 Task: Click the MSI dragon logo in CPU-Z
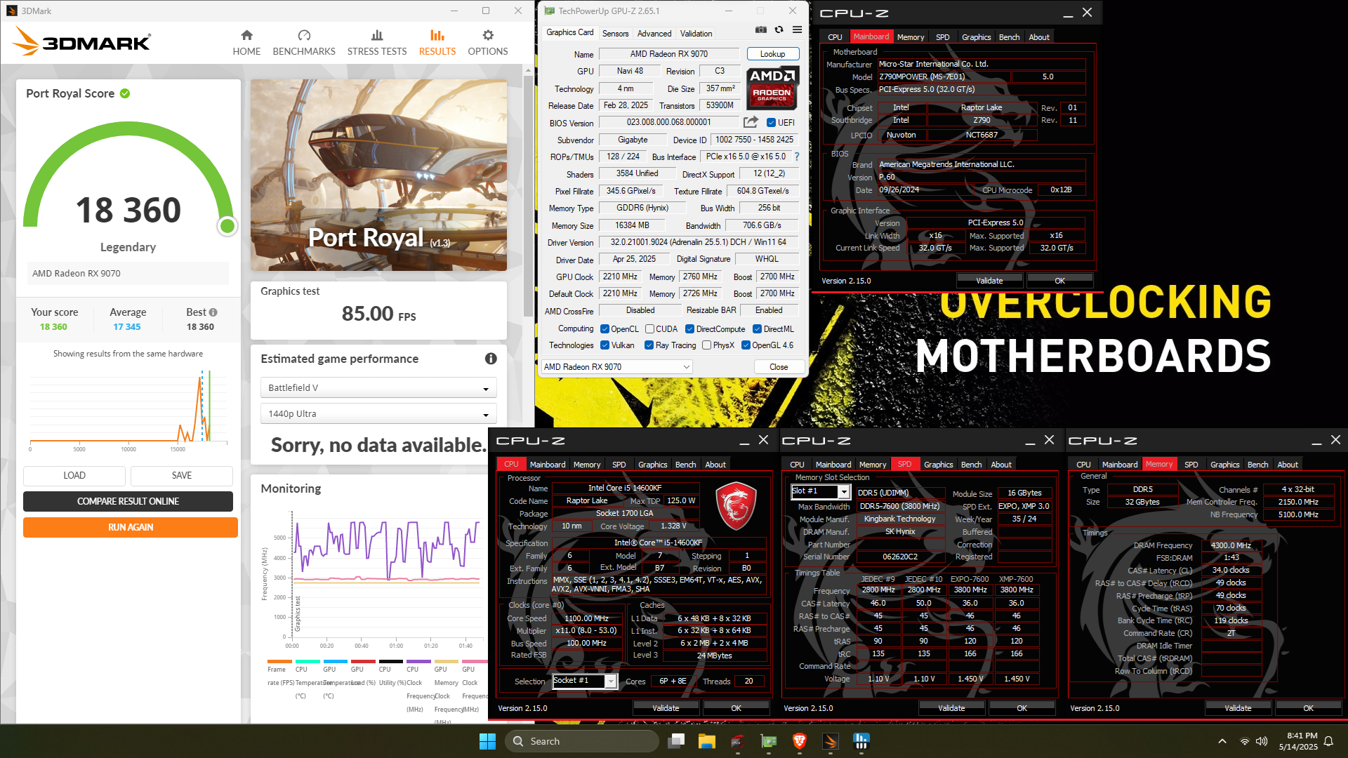pyautogui.click(x=735, y=506)
